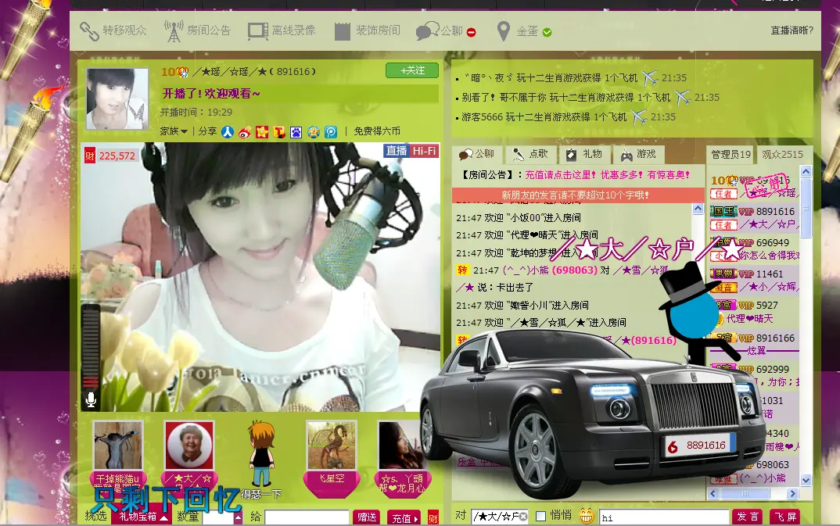Open the 数量 quantity dropdown arrow
Image resolution: width=840 pixels, height=526 pixels.
click(x=239, y=517)
